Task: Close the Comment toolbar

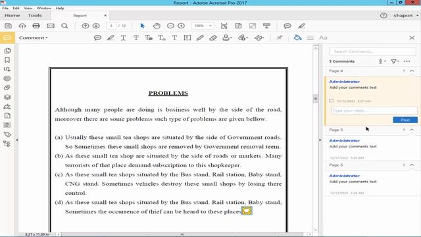Action: (x=412, y=38)
